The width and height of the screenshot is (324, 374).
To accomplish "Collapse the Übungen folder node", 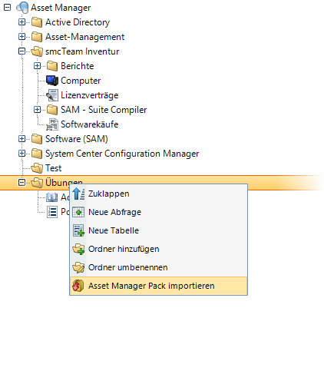I will (21, 183).
